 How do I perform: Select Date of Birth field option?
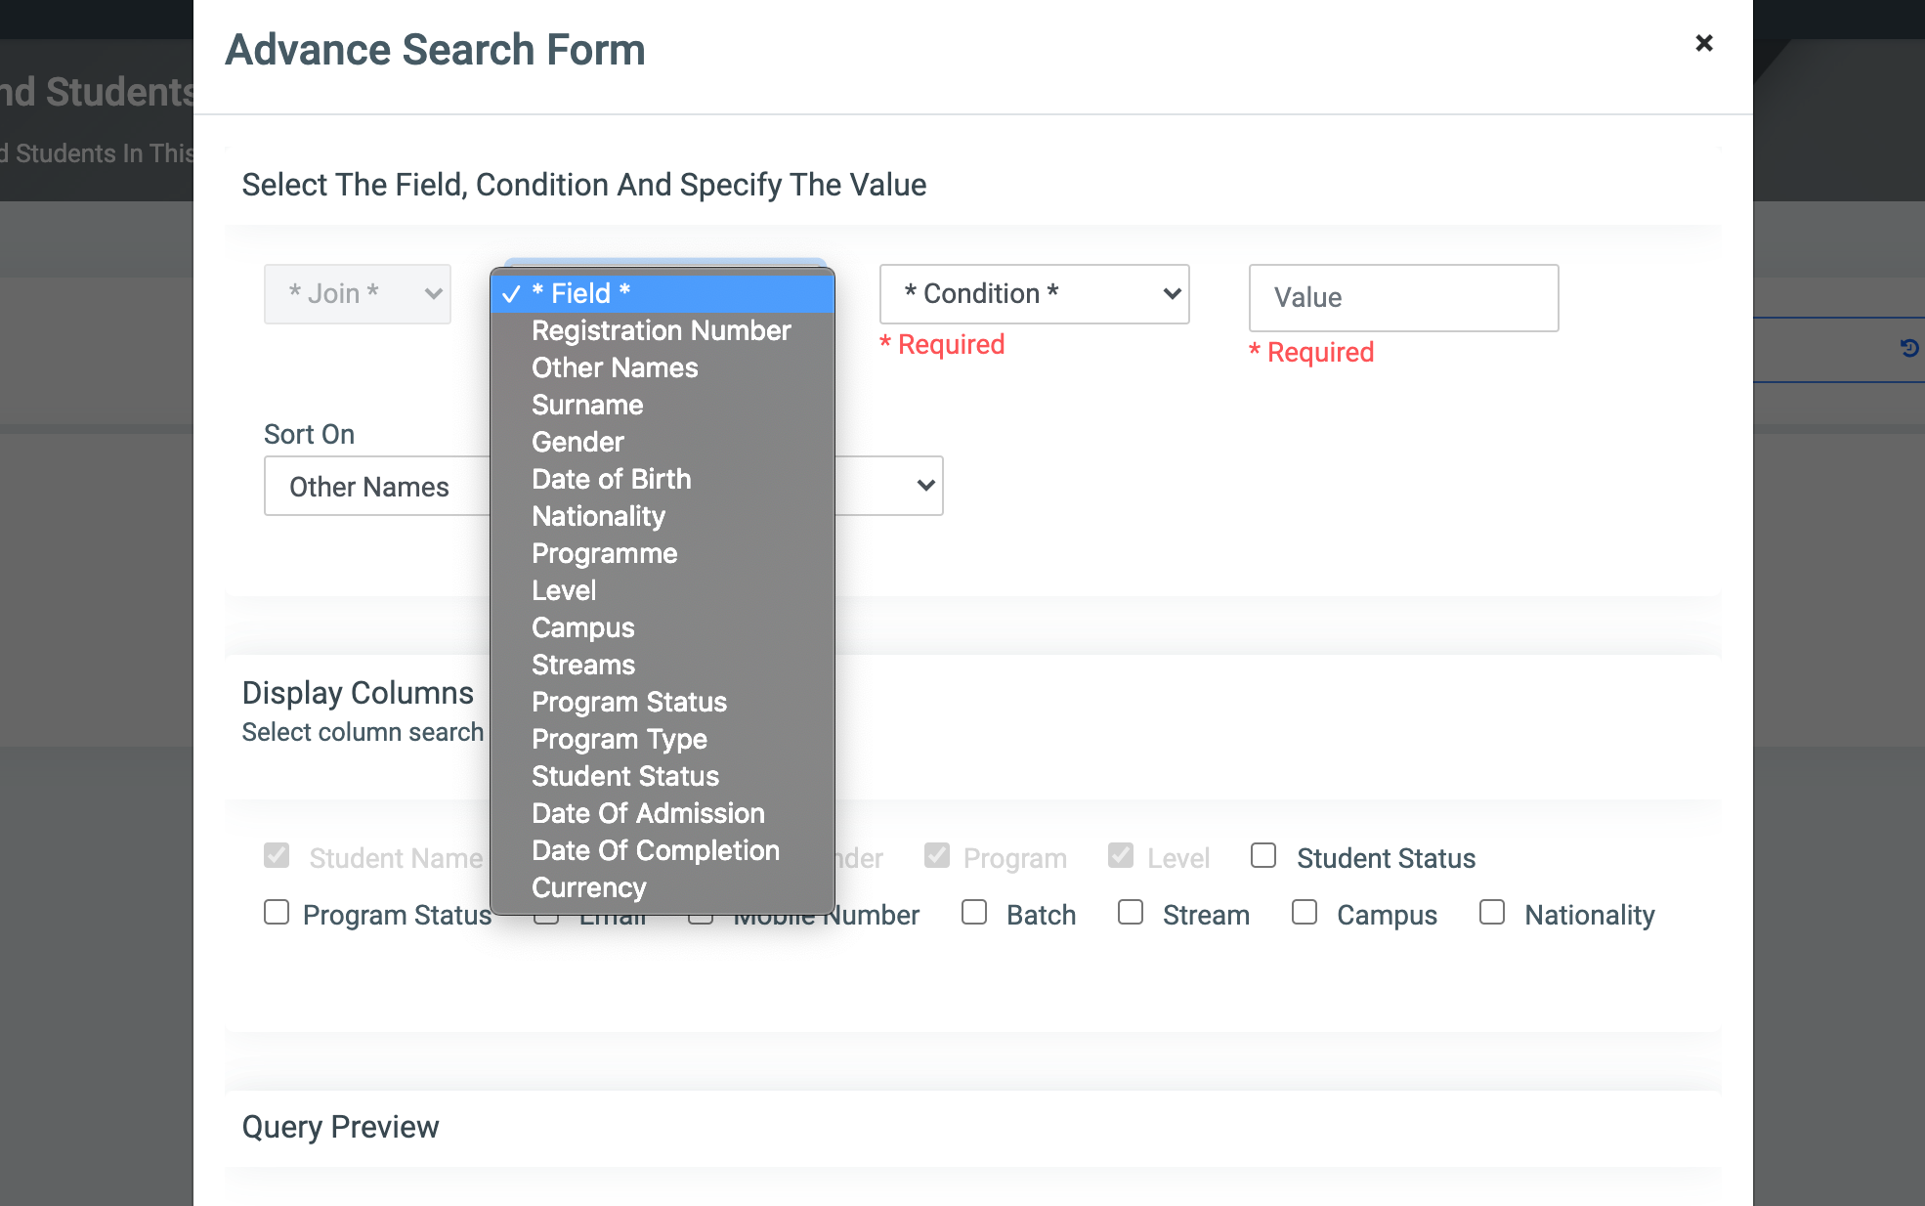[x=611, y=478]
